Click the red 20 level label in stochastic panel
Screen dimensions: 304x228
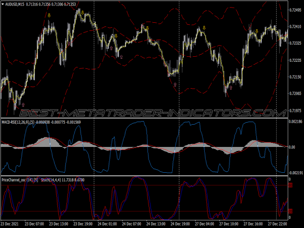290,211
